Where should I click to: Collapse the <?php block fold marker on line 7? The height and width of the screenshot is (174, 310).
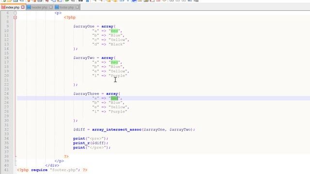15,17
